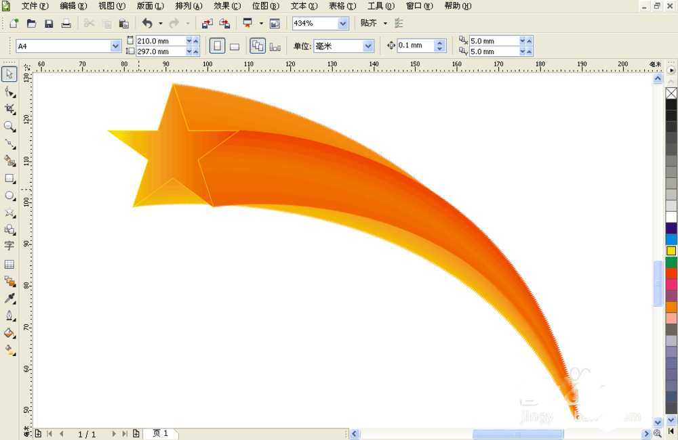Select the Ellipse tool
678x440 pixels.
(9, 196)
